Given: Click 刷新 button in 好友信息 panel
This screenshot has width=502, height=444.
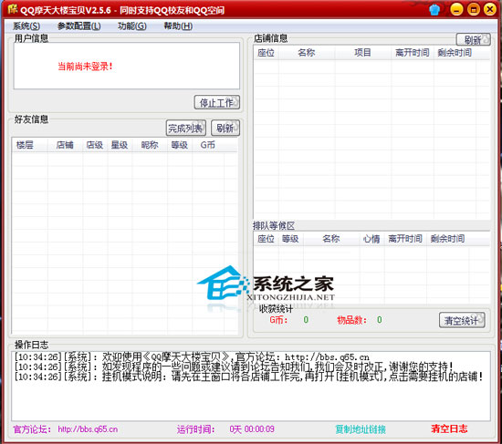Looking at the screenshot, I should [225, 129].
